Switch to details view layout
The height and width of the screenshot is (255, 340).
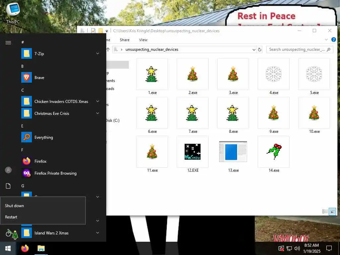pyautogui.click(x=325, y=212)
